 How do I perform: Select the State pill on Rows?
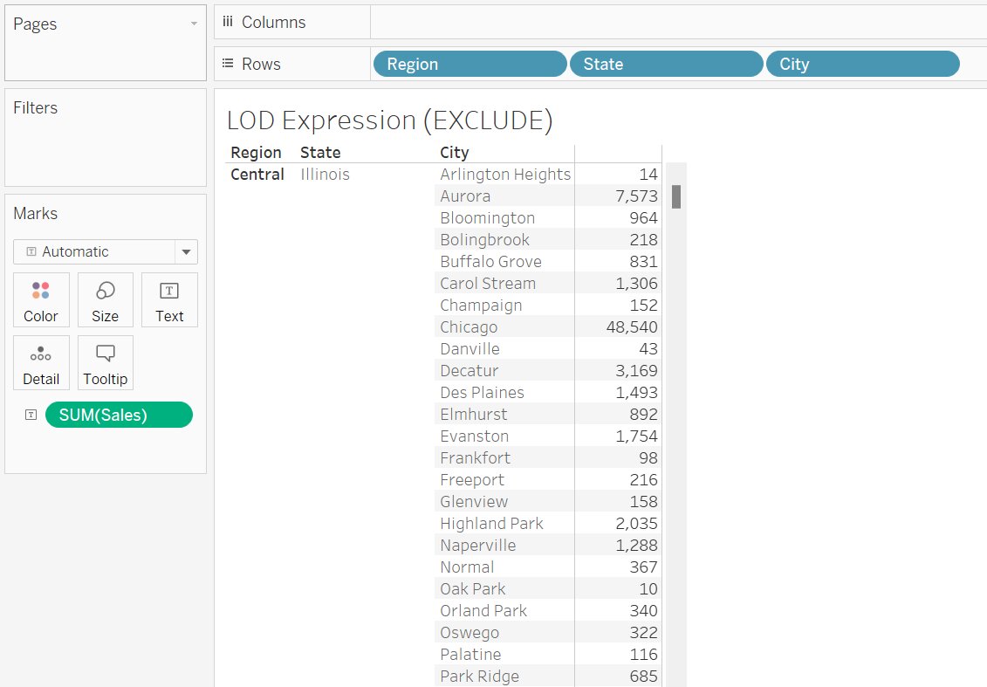666,64
